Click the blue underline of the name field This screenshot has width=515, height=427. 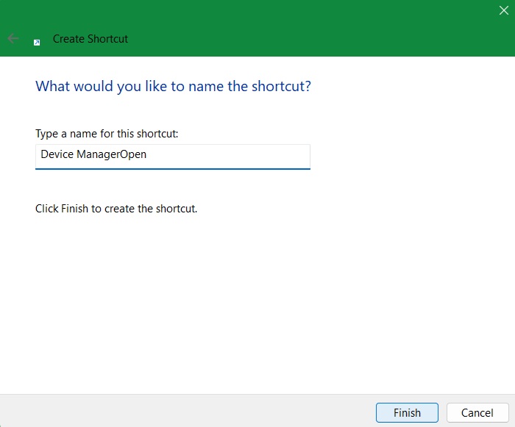click(x=173, y=169)
